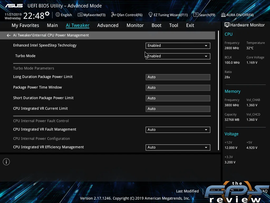Click the CPU Internal Power Fault Control heading
The image size is (270, 203).
coord(41,121)
